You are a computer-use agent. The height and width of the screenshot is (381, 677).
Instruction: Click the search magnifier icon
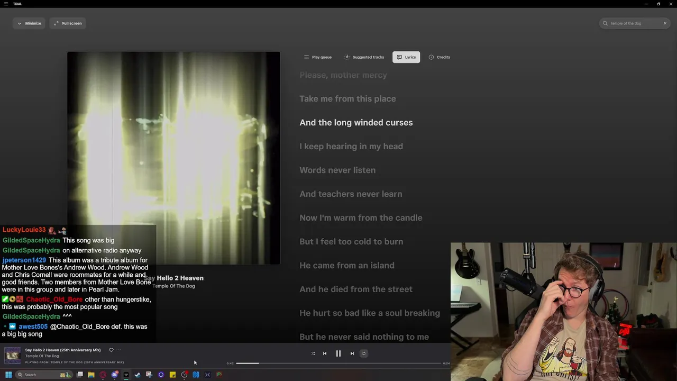point(605,23)
